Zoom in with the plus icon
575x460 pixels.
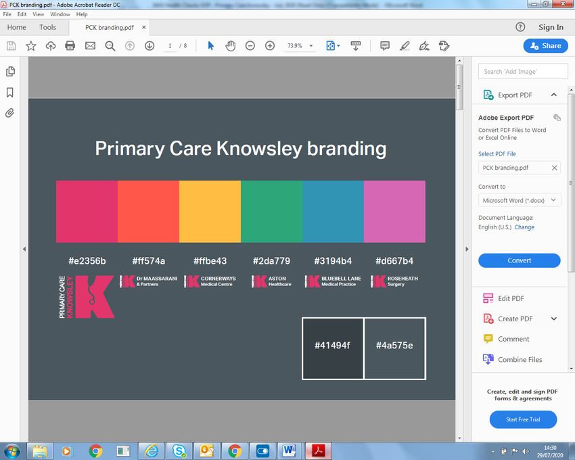click(x=270, y=46)
